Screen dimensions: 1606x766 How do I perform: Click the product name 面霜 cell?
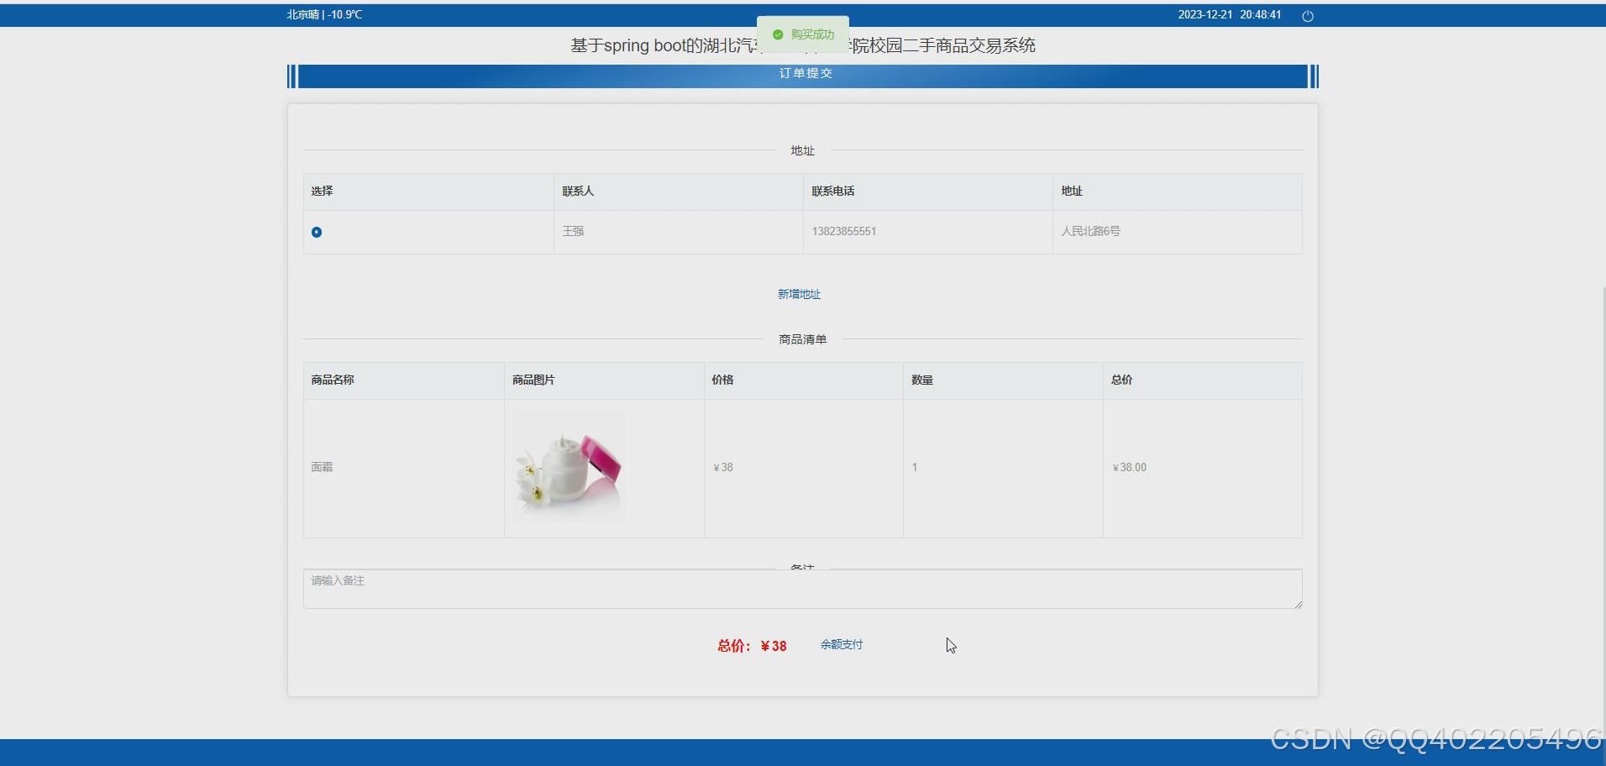321,467
